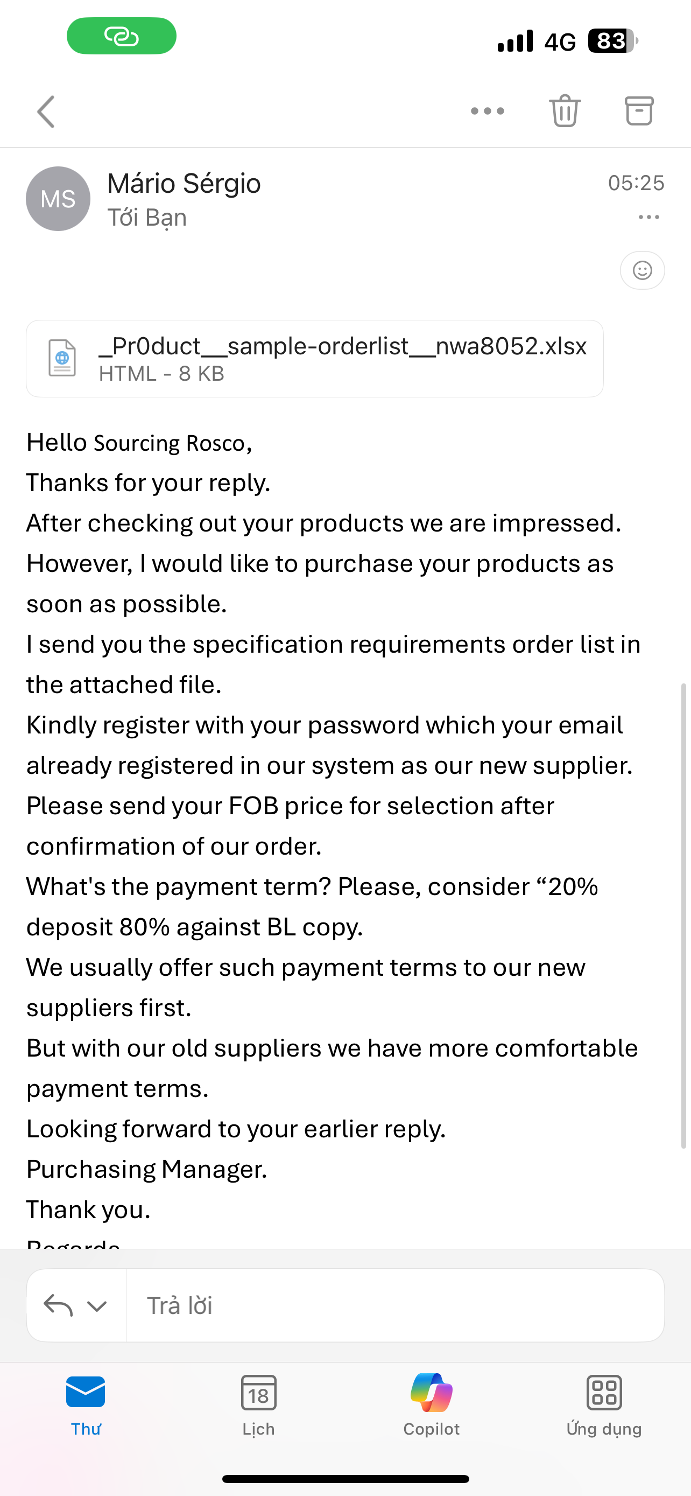Switch to the Lịch calendar tab

(x=259, y=1405)
